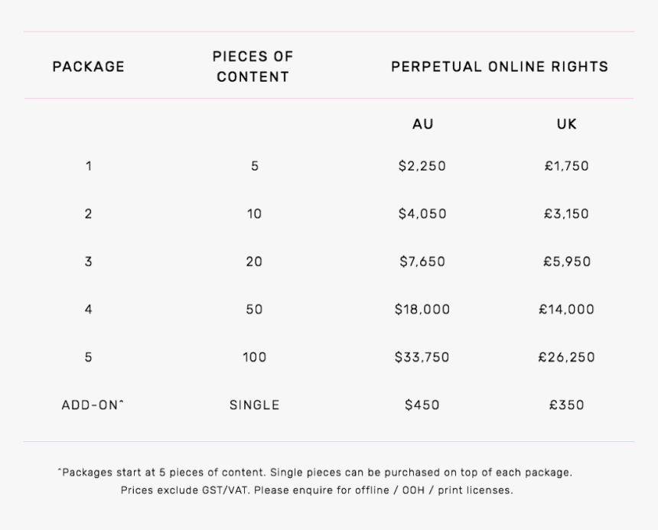Click the PIECES OF CONTENT header
The image size is (658, 530).
click(x=253, y=67)
